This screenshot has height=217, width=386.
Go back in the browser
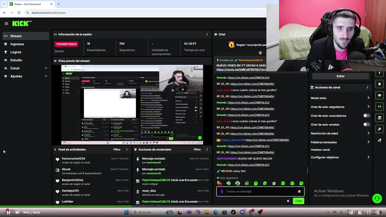[x=4, y=13]
